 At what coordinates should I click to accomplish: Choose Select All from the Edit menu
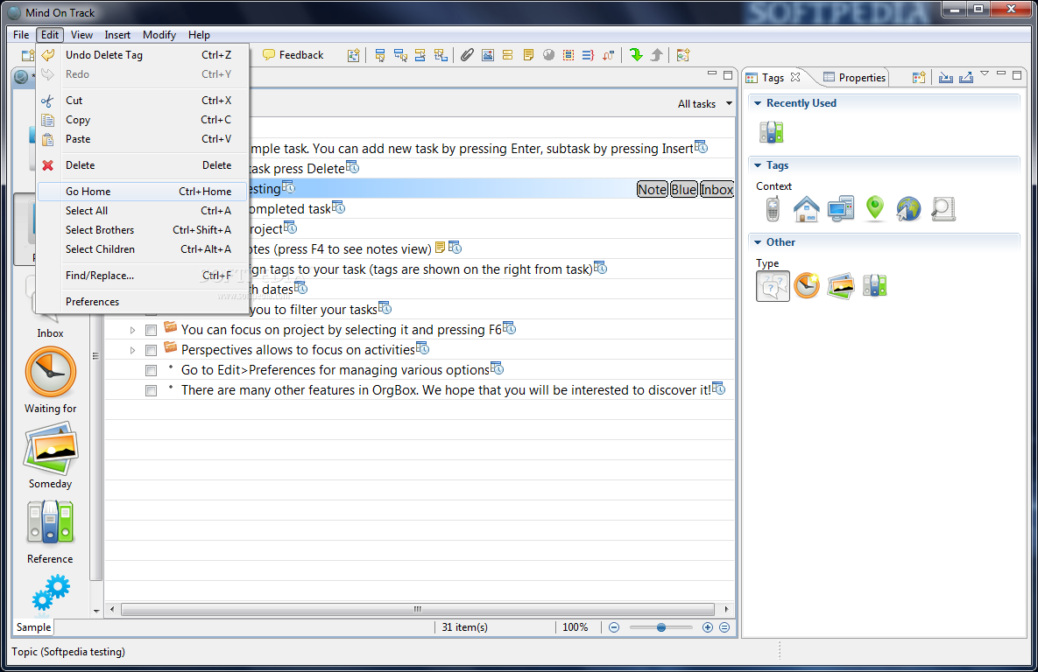point(142,210)
